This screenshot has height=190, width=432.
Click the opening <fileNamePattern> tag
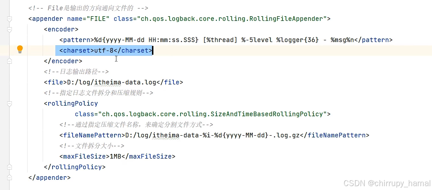pos(92,135)
